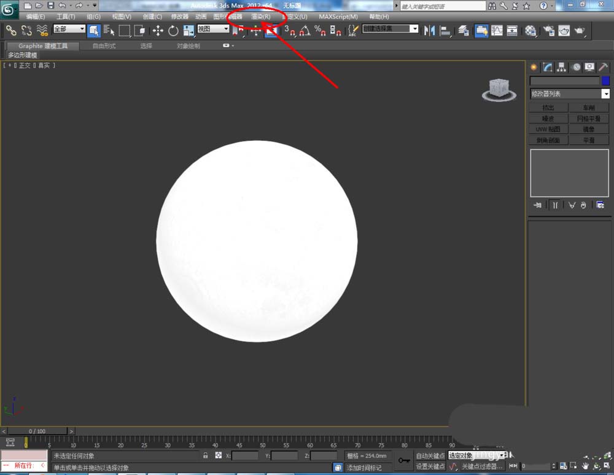614x475 pixels.
Task: Activate the Select Object tool
Action: pos(94,30)
